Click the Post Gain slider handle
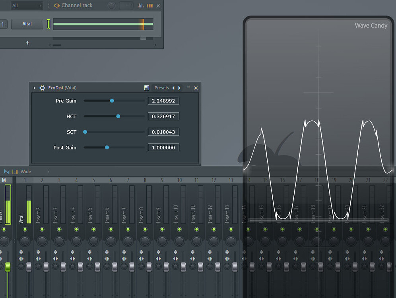Image resolution: width=396 pixels, height=298 pixels. click(107, 147)
